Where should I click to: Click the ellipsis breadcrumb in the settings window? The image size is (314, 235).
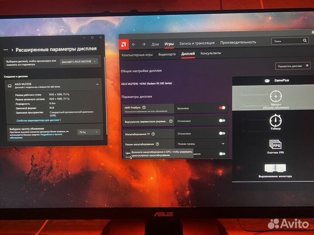point(6,50)
